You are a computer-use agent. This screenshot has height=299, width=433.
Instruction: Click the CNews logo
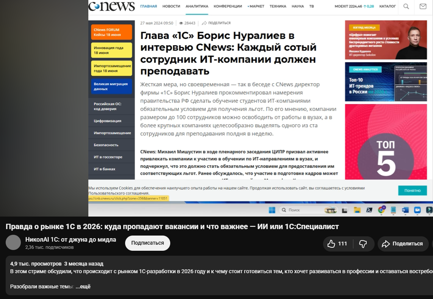point(111,6)
